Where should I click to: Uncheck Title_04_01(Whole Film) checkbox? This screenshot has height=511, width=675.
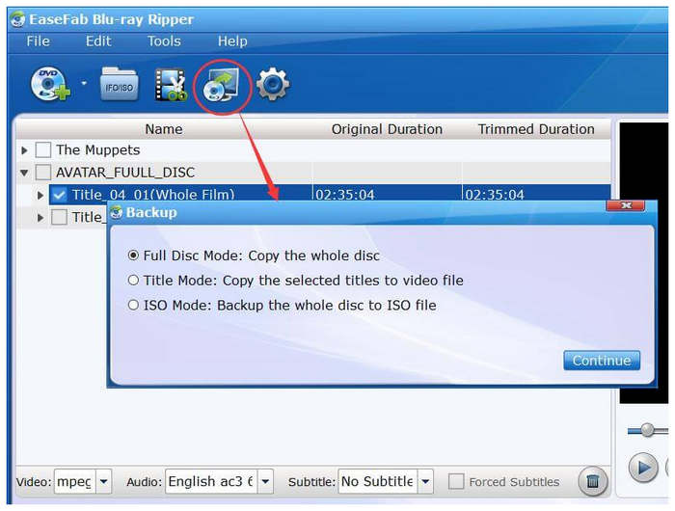coord(59,195)
